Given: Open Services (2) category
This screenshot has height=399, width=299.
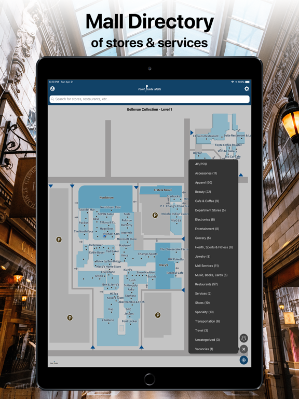Looking at the screenshot, I should click(203, 294).
